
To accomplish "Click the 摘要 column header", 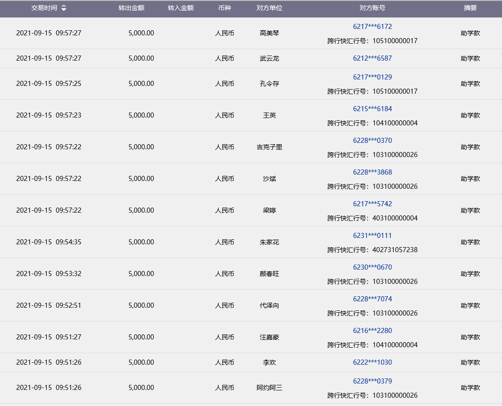I will [470, 8].
